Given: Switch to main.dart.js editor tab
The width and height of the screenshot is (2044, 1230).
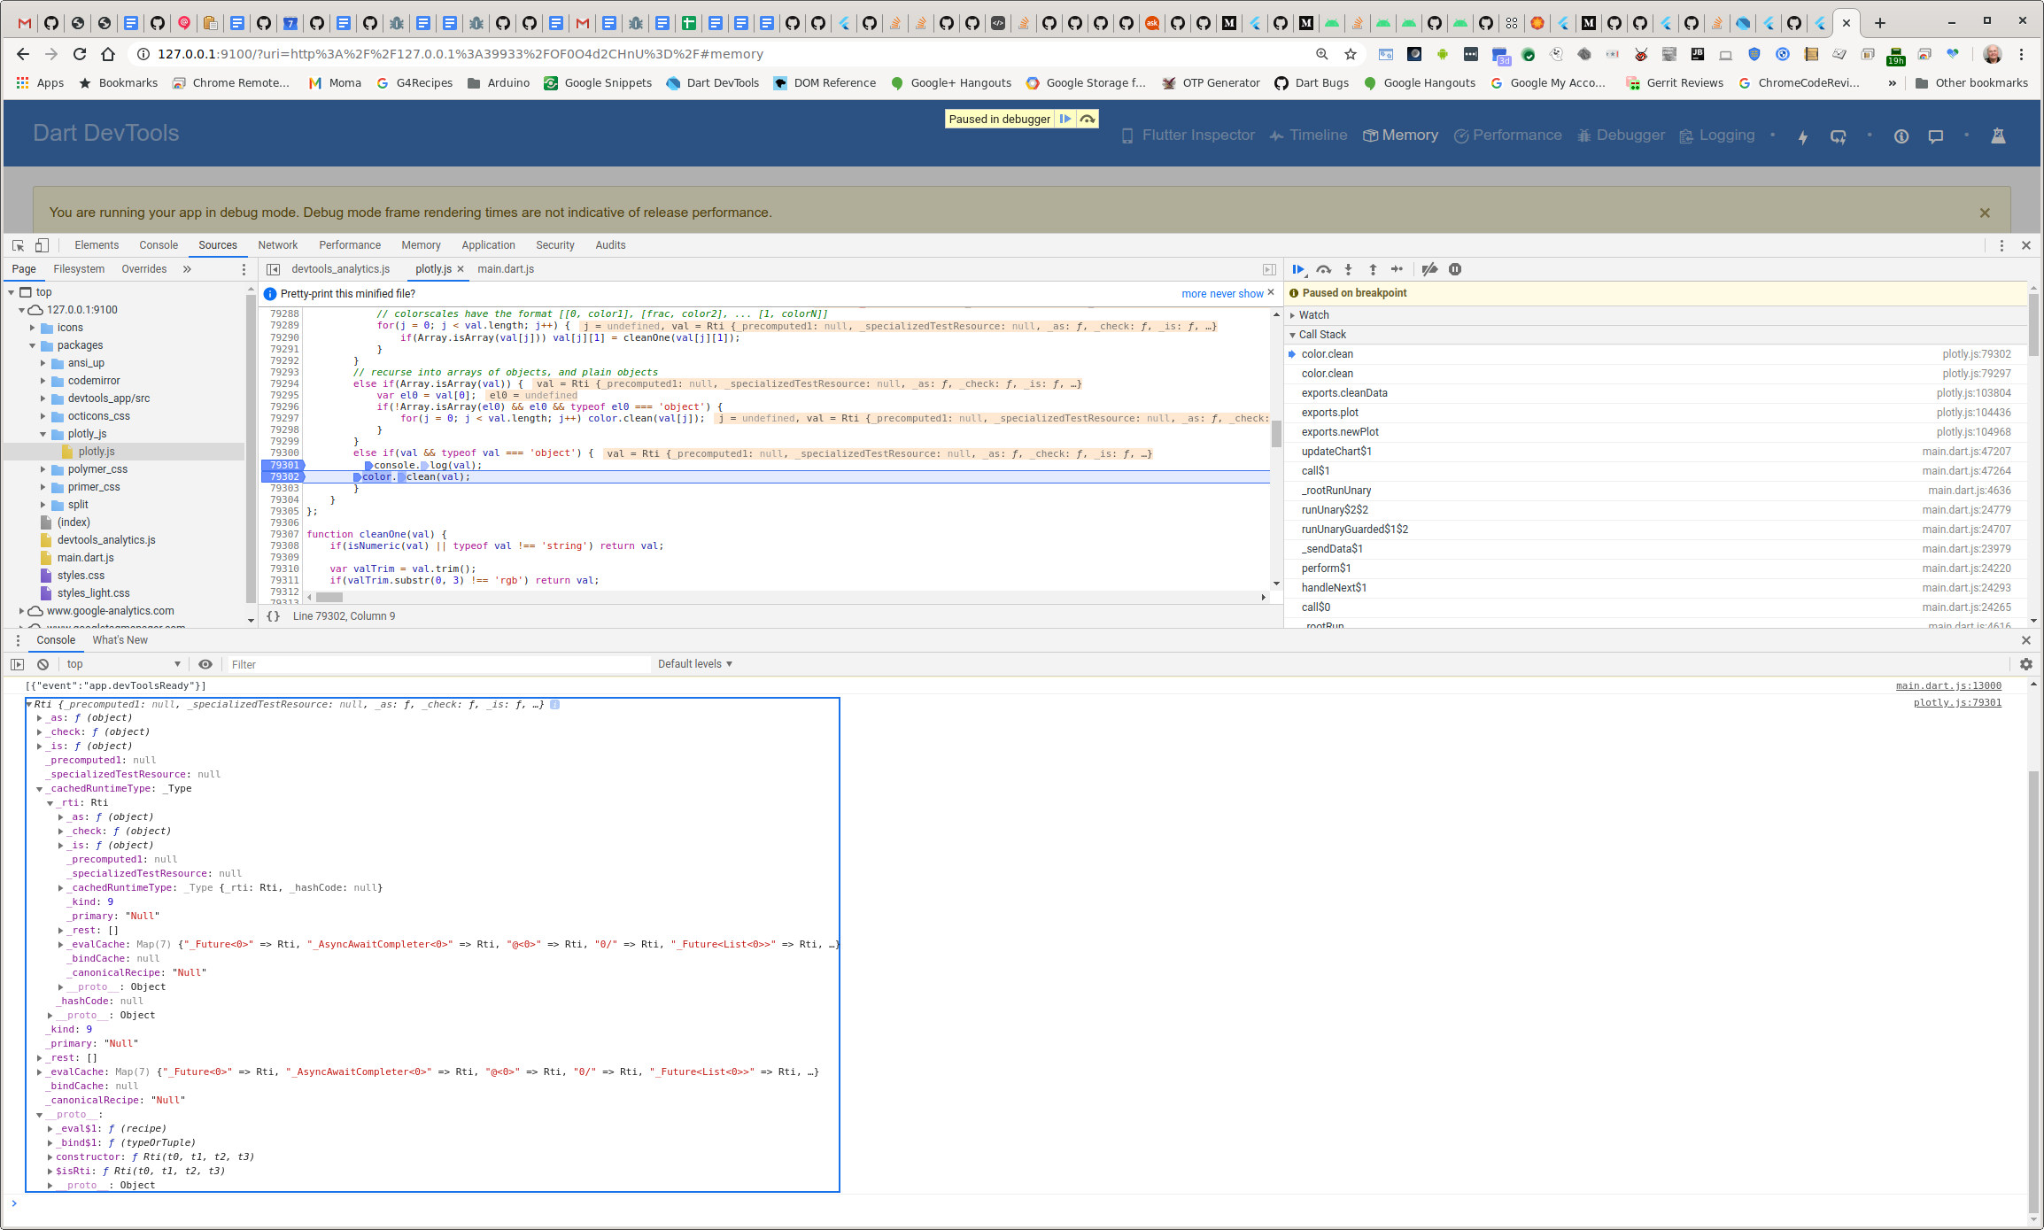Looking at the screenshot, I should [x=506, y=269].
